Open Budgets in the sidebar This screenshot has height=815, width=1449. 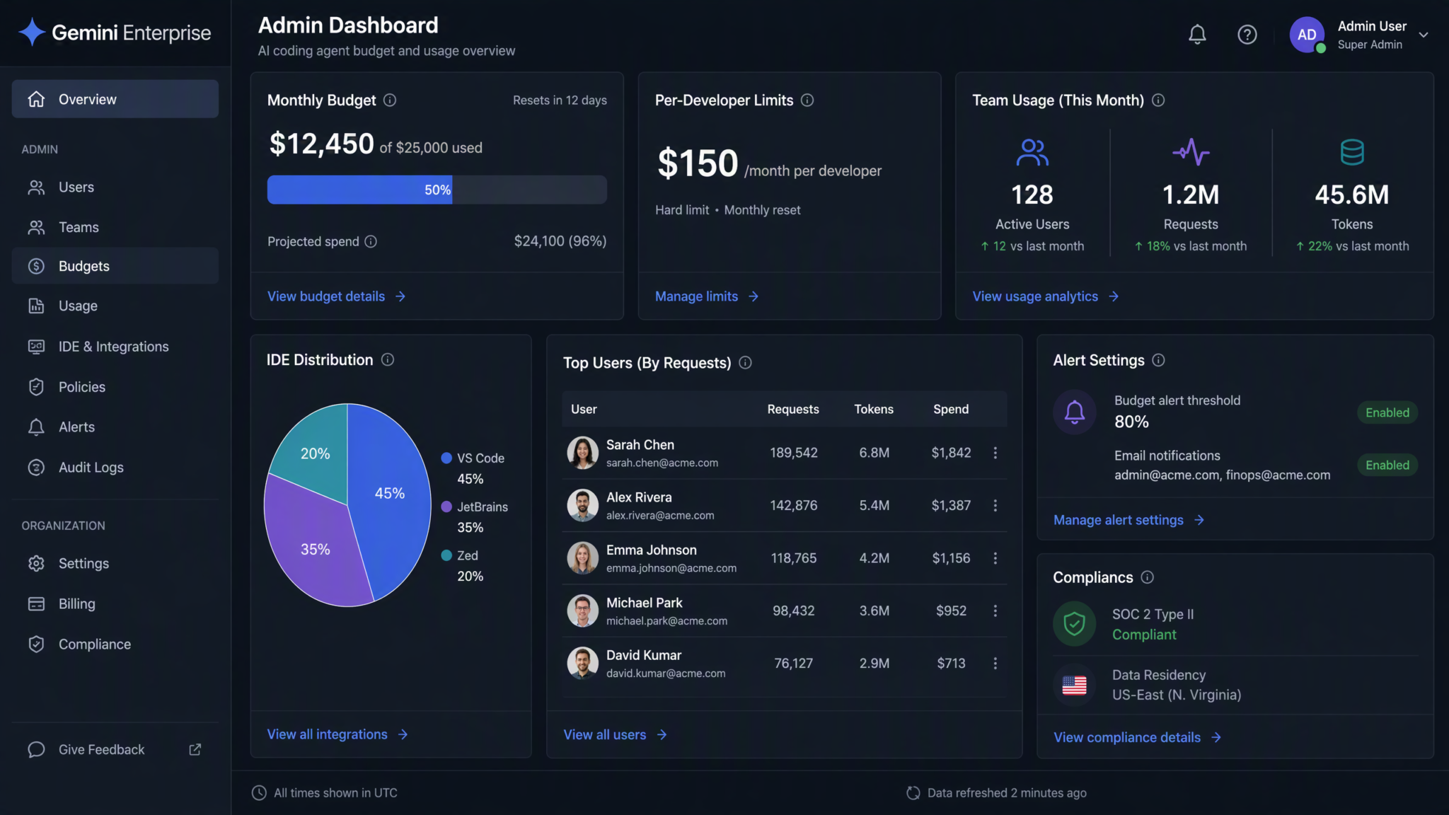click(115, 266)
